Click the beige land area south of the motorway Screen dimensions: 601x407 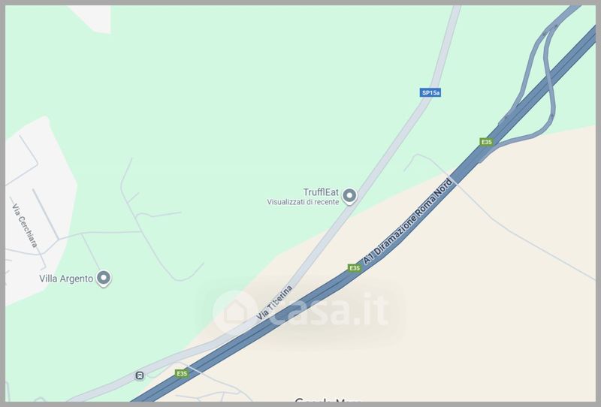click(479, 299)
